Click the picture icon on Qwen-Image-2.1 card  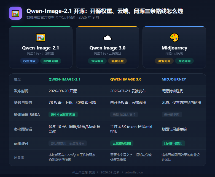(x=41, y=37)
